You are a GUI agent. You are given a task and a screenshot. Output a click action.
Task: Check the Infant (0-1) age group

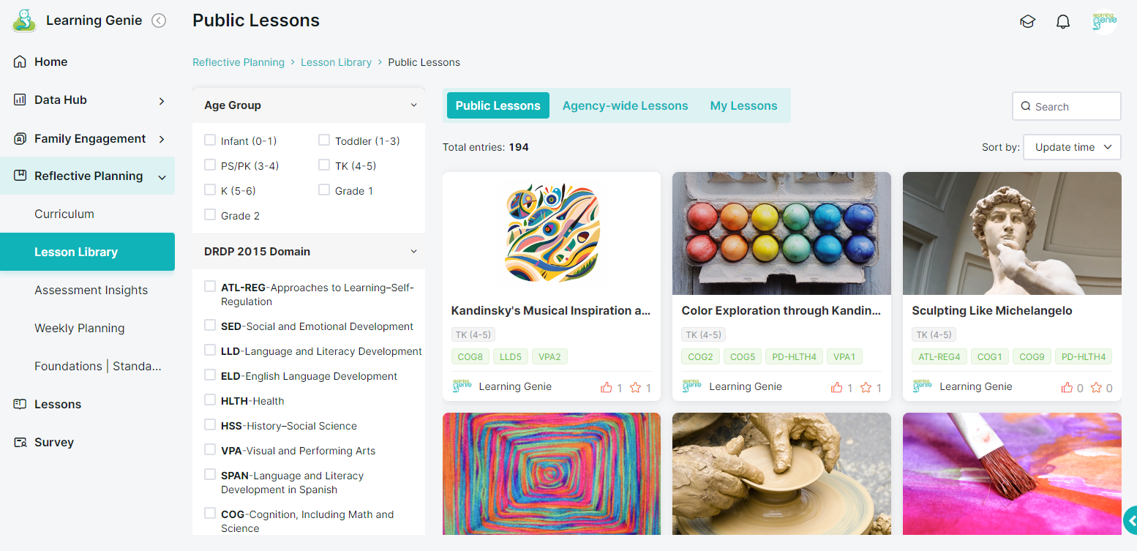pyautogui.click(x=210, y=140)
